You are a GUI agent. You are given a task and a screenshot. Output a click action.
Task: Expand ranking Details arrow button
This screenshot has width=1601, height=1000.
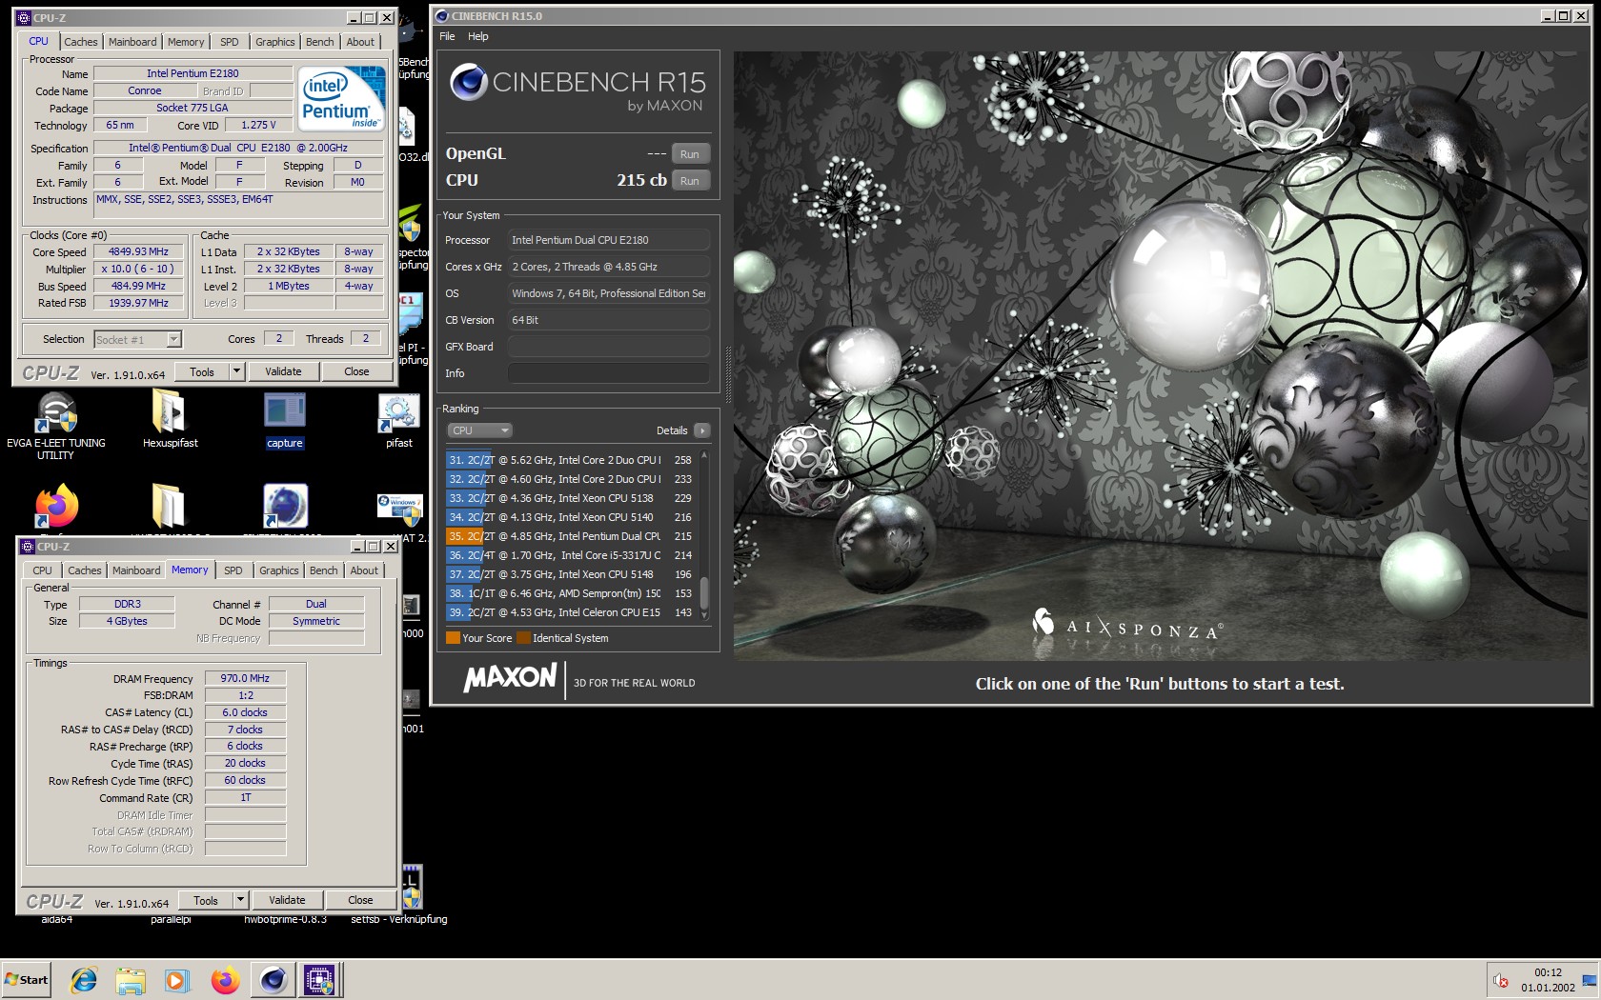[702, 430]
